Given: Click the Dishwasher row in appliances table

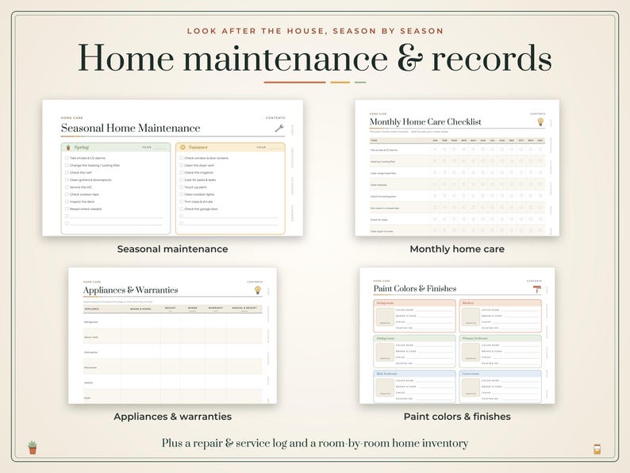Looking at the screenshot, I should [x=173, y=352].
